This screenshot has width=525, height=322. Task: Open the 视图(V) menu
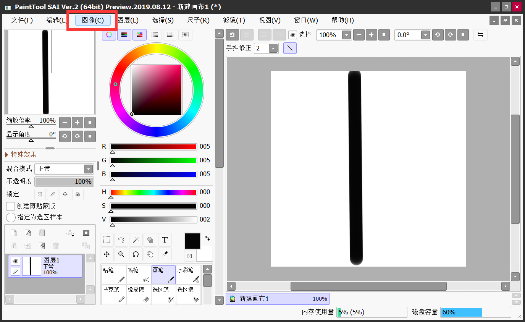pos(270,20)
